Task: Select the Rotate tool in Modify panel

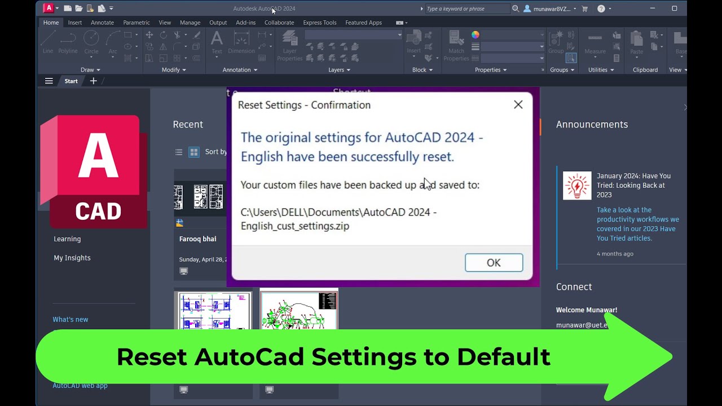Action: pyautogui.click(x=163, y=35)
